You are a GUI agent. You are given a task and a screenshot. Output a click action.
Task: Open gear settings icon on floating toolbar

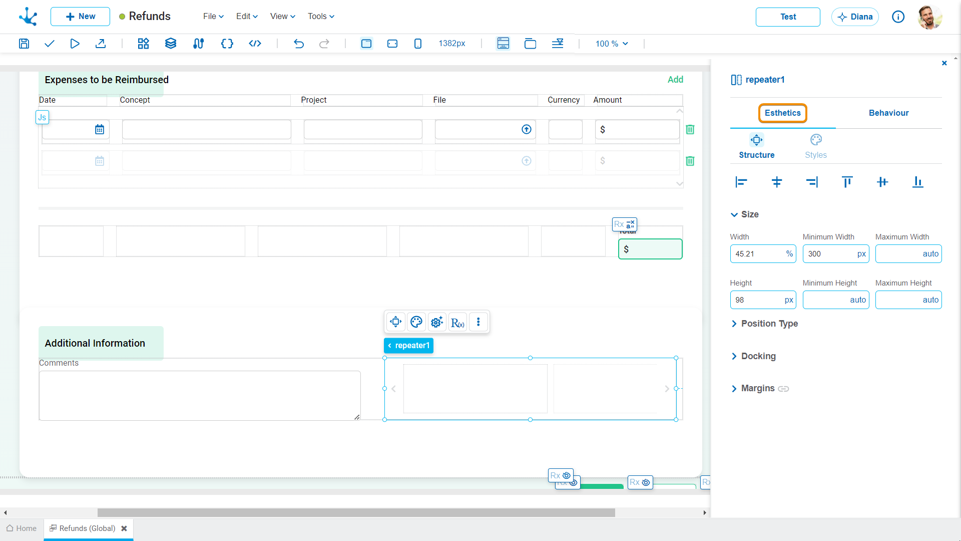[x=437, y=322]
